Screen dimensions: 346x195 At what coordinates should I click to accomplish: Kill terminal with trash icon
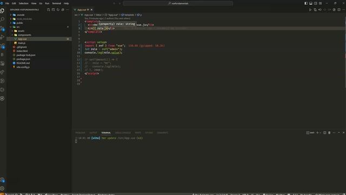(x=329, y=133)
